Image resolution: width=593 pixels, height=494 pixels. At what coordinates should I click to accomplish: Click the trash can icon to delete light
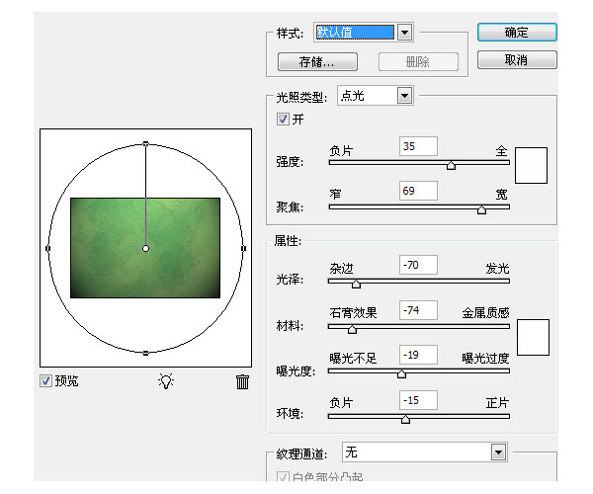tap(242, 381)
